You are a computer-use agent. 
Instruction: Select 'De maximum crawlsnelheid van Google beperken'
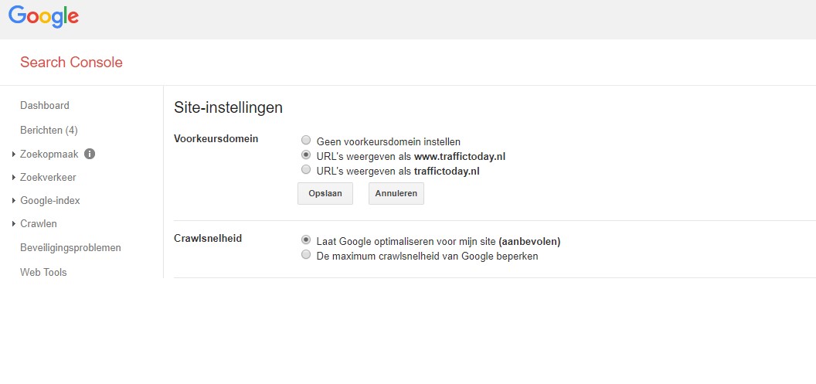306,256
